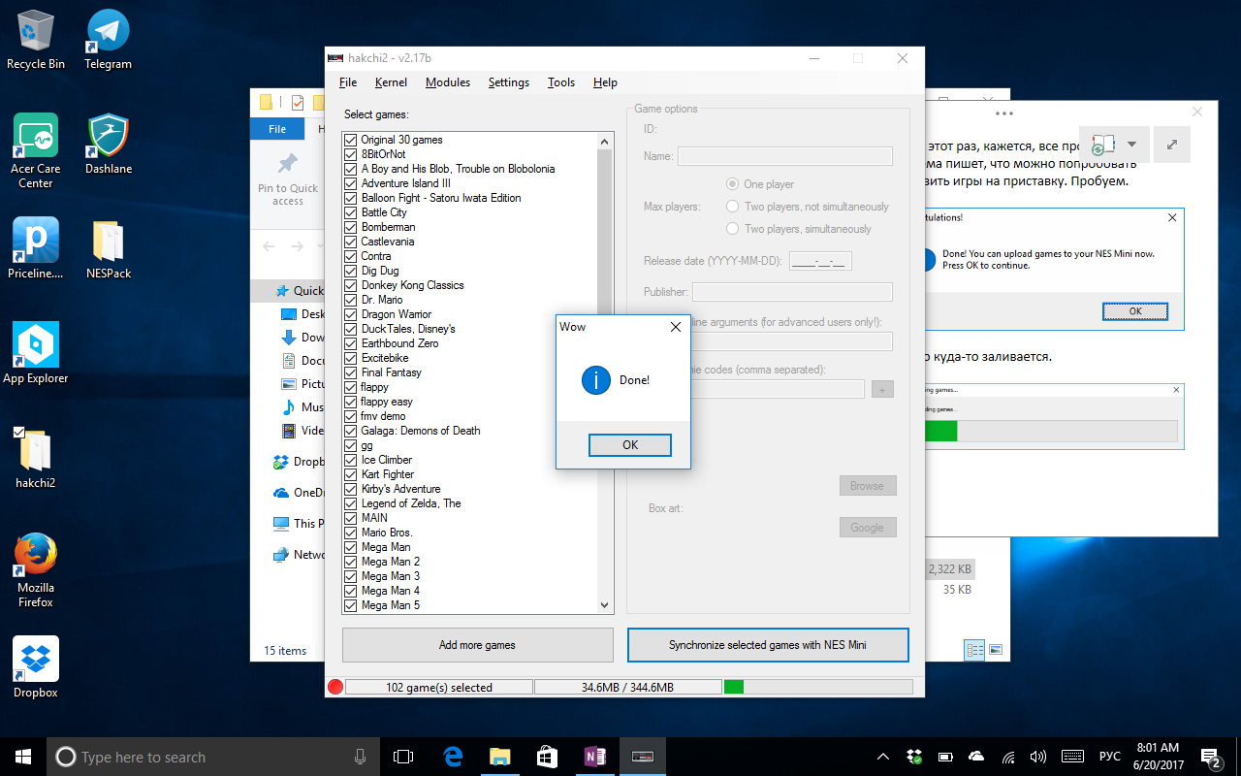Select hakchi2 app in taskbar
This screenshot has height=776, width=1241.
pyautogui.click(x=642, y=757)
